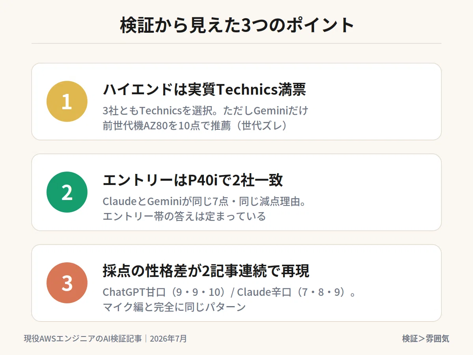Viewport: 473px width, 355px height.
Task: Click the 2026年7月 date in footer
Action: 168,338
